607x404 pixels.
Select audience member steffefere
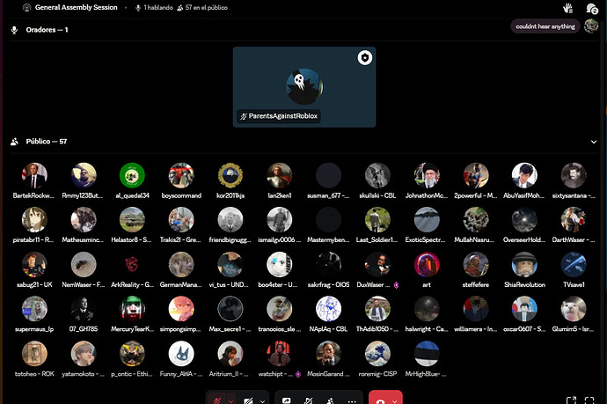pos(476,269)
